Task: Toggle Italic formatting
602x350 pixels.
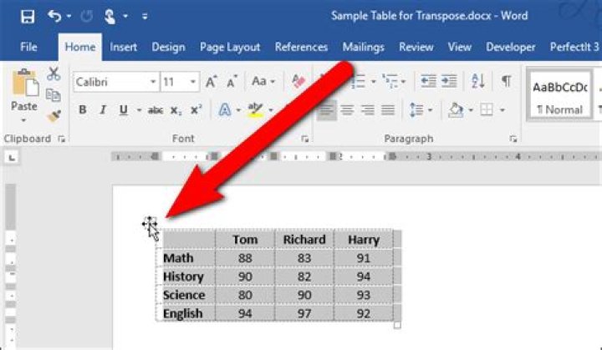Action: point(104,110)
